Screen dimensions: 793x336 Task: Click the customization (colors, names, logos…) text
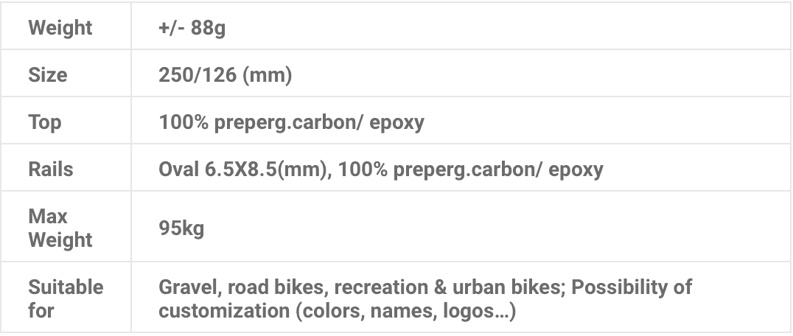(337, 311)
